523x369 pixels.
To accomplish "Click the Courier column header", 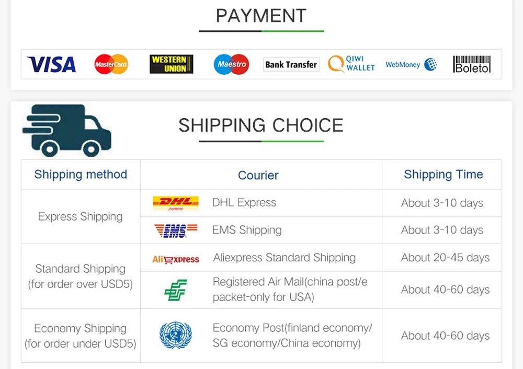I will (x=258, y=175).
